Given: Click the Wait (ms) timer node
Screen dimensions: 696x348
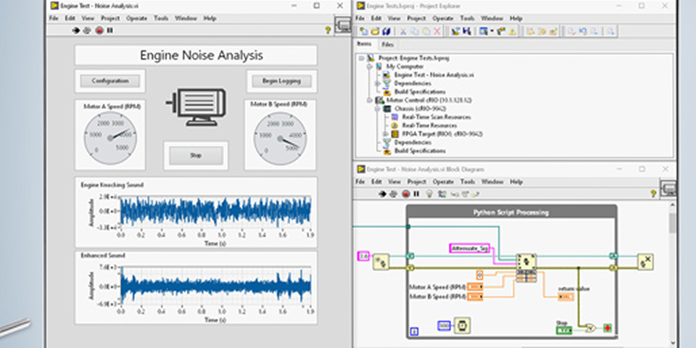Looking at the screenshot, I should click(461, 326).
